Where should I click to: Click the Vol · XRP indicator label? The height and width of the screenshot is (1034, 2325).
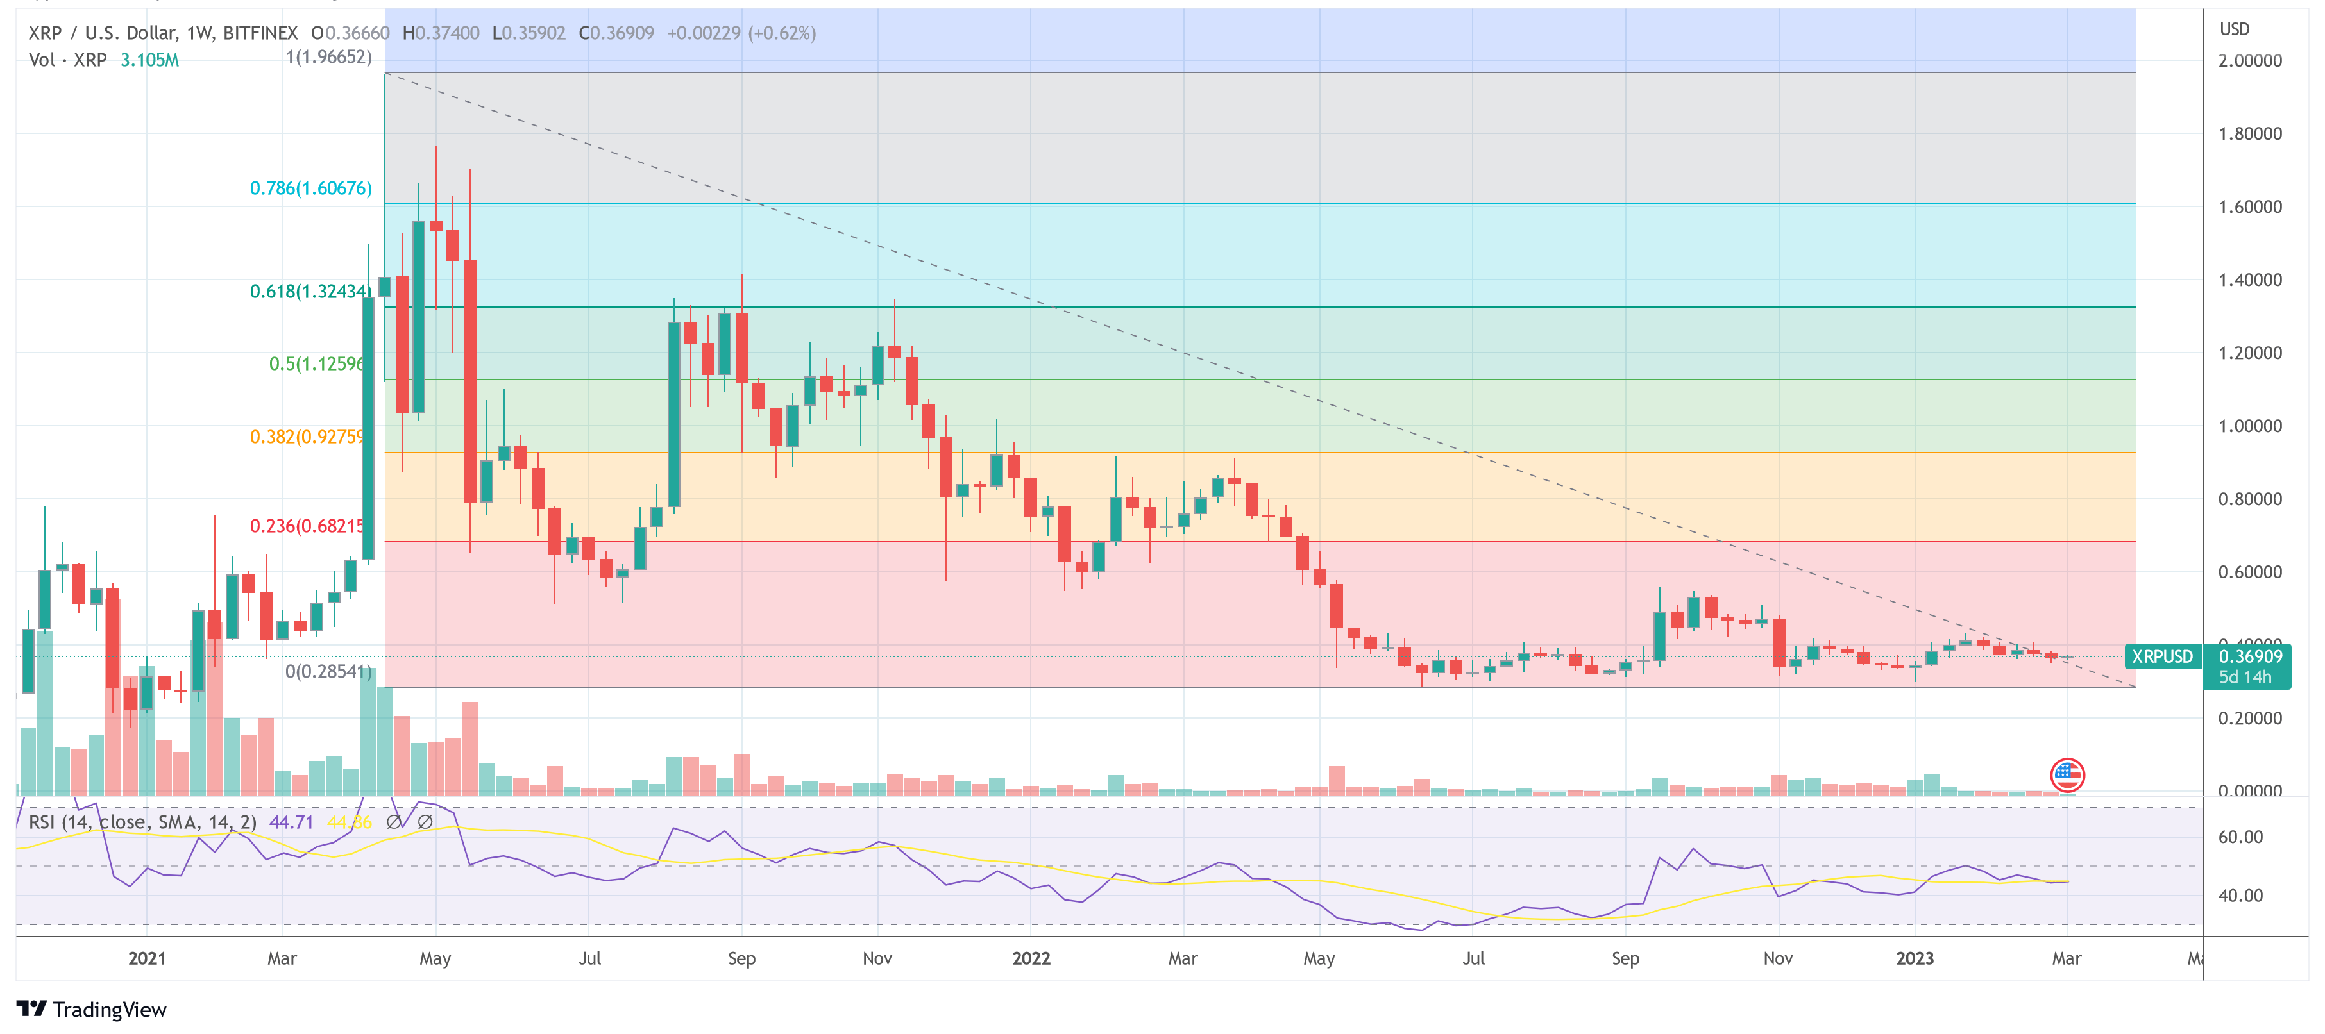68,60
